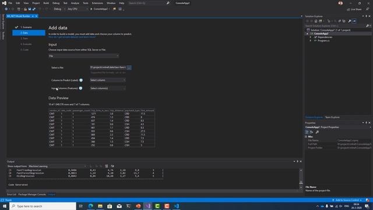
Task: Select the 2. Data step
Action: [x=29, y=33]
